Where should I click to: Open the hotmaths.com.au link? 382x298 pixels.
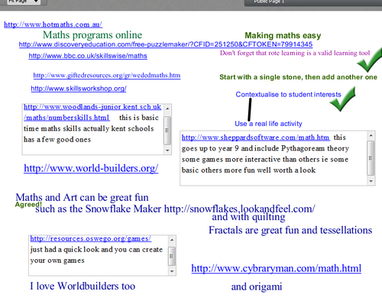[53, 24]
